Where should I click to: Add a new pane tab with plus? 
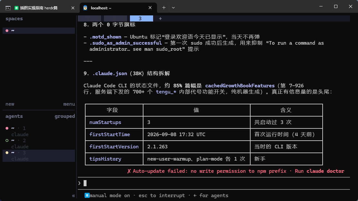[160, 18]
